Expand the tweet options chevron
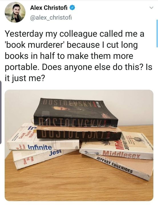This screenshot has height=205, width=158. [x=151, y=8]
